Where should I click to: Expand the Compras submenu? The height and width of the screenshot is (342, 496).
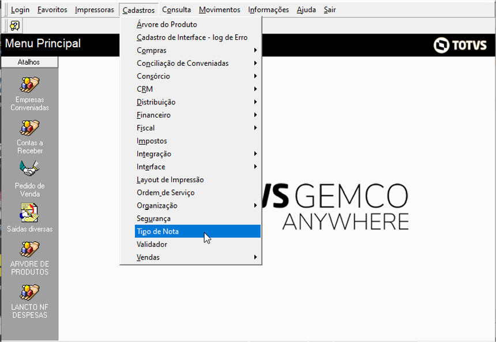click(x=198, y=50)
